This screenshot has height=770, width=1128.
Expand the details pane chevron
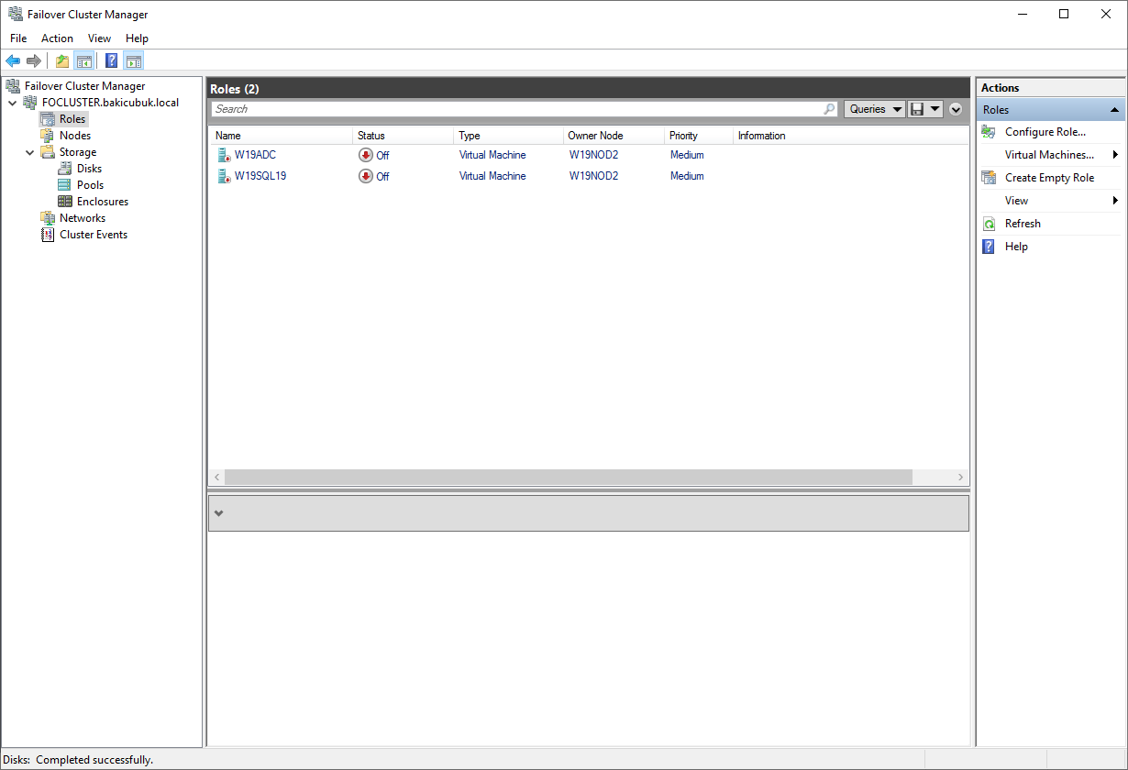click(218, 513)
